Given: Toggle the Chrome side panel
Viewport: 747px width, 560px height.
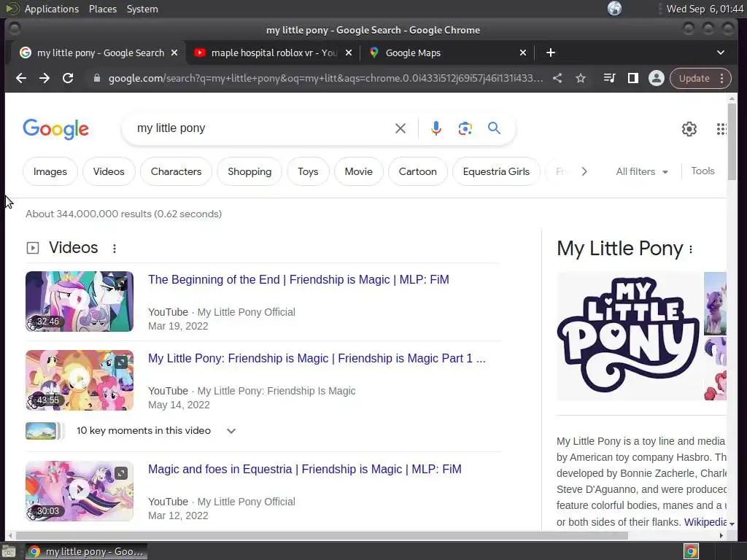Looking at the screenshot, I should click(x=632, y=78).
